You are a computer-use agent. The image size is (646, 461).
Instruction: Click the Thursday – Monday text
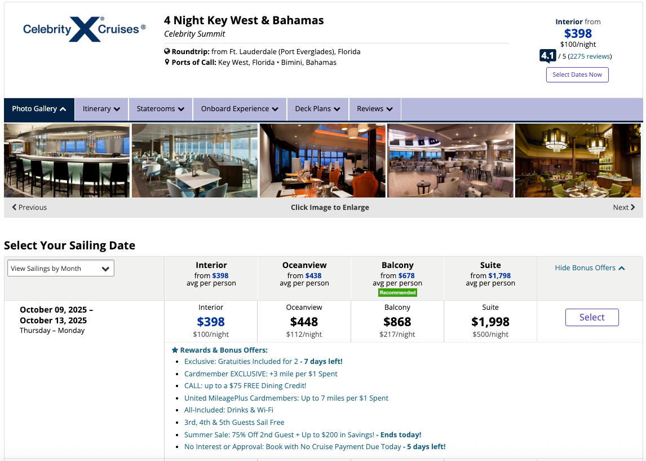coord(52,331)
